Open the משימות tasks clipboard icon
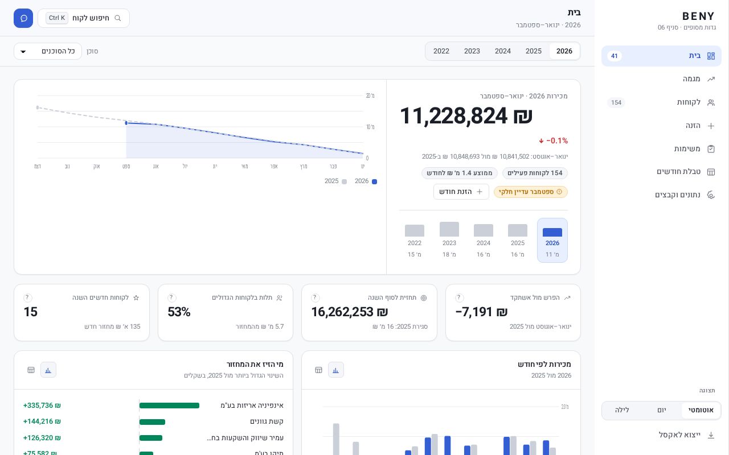729x455 pixels. coord(711,148)
